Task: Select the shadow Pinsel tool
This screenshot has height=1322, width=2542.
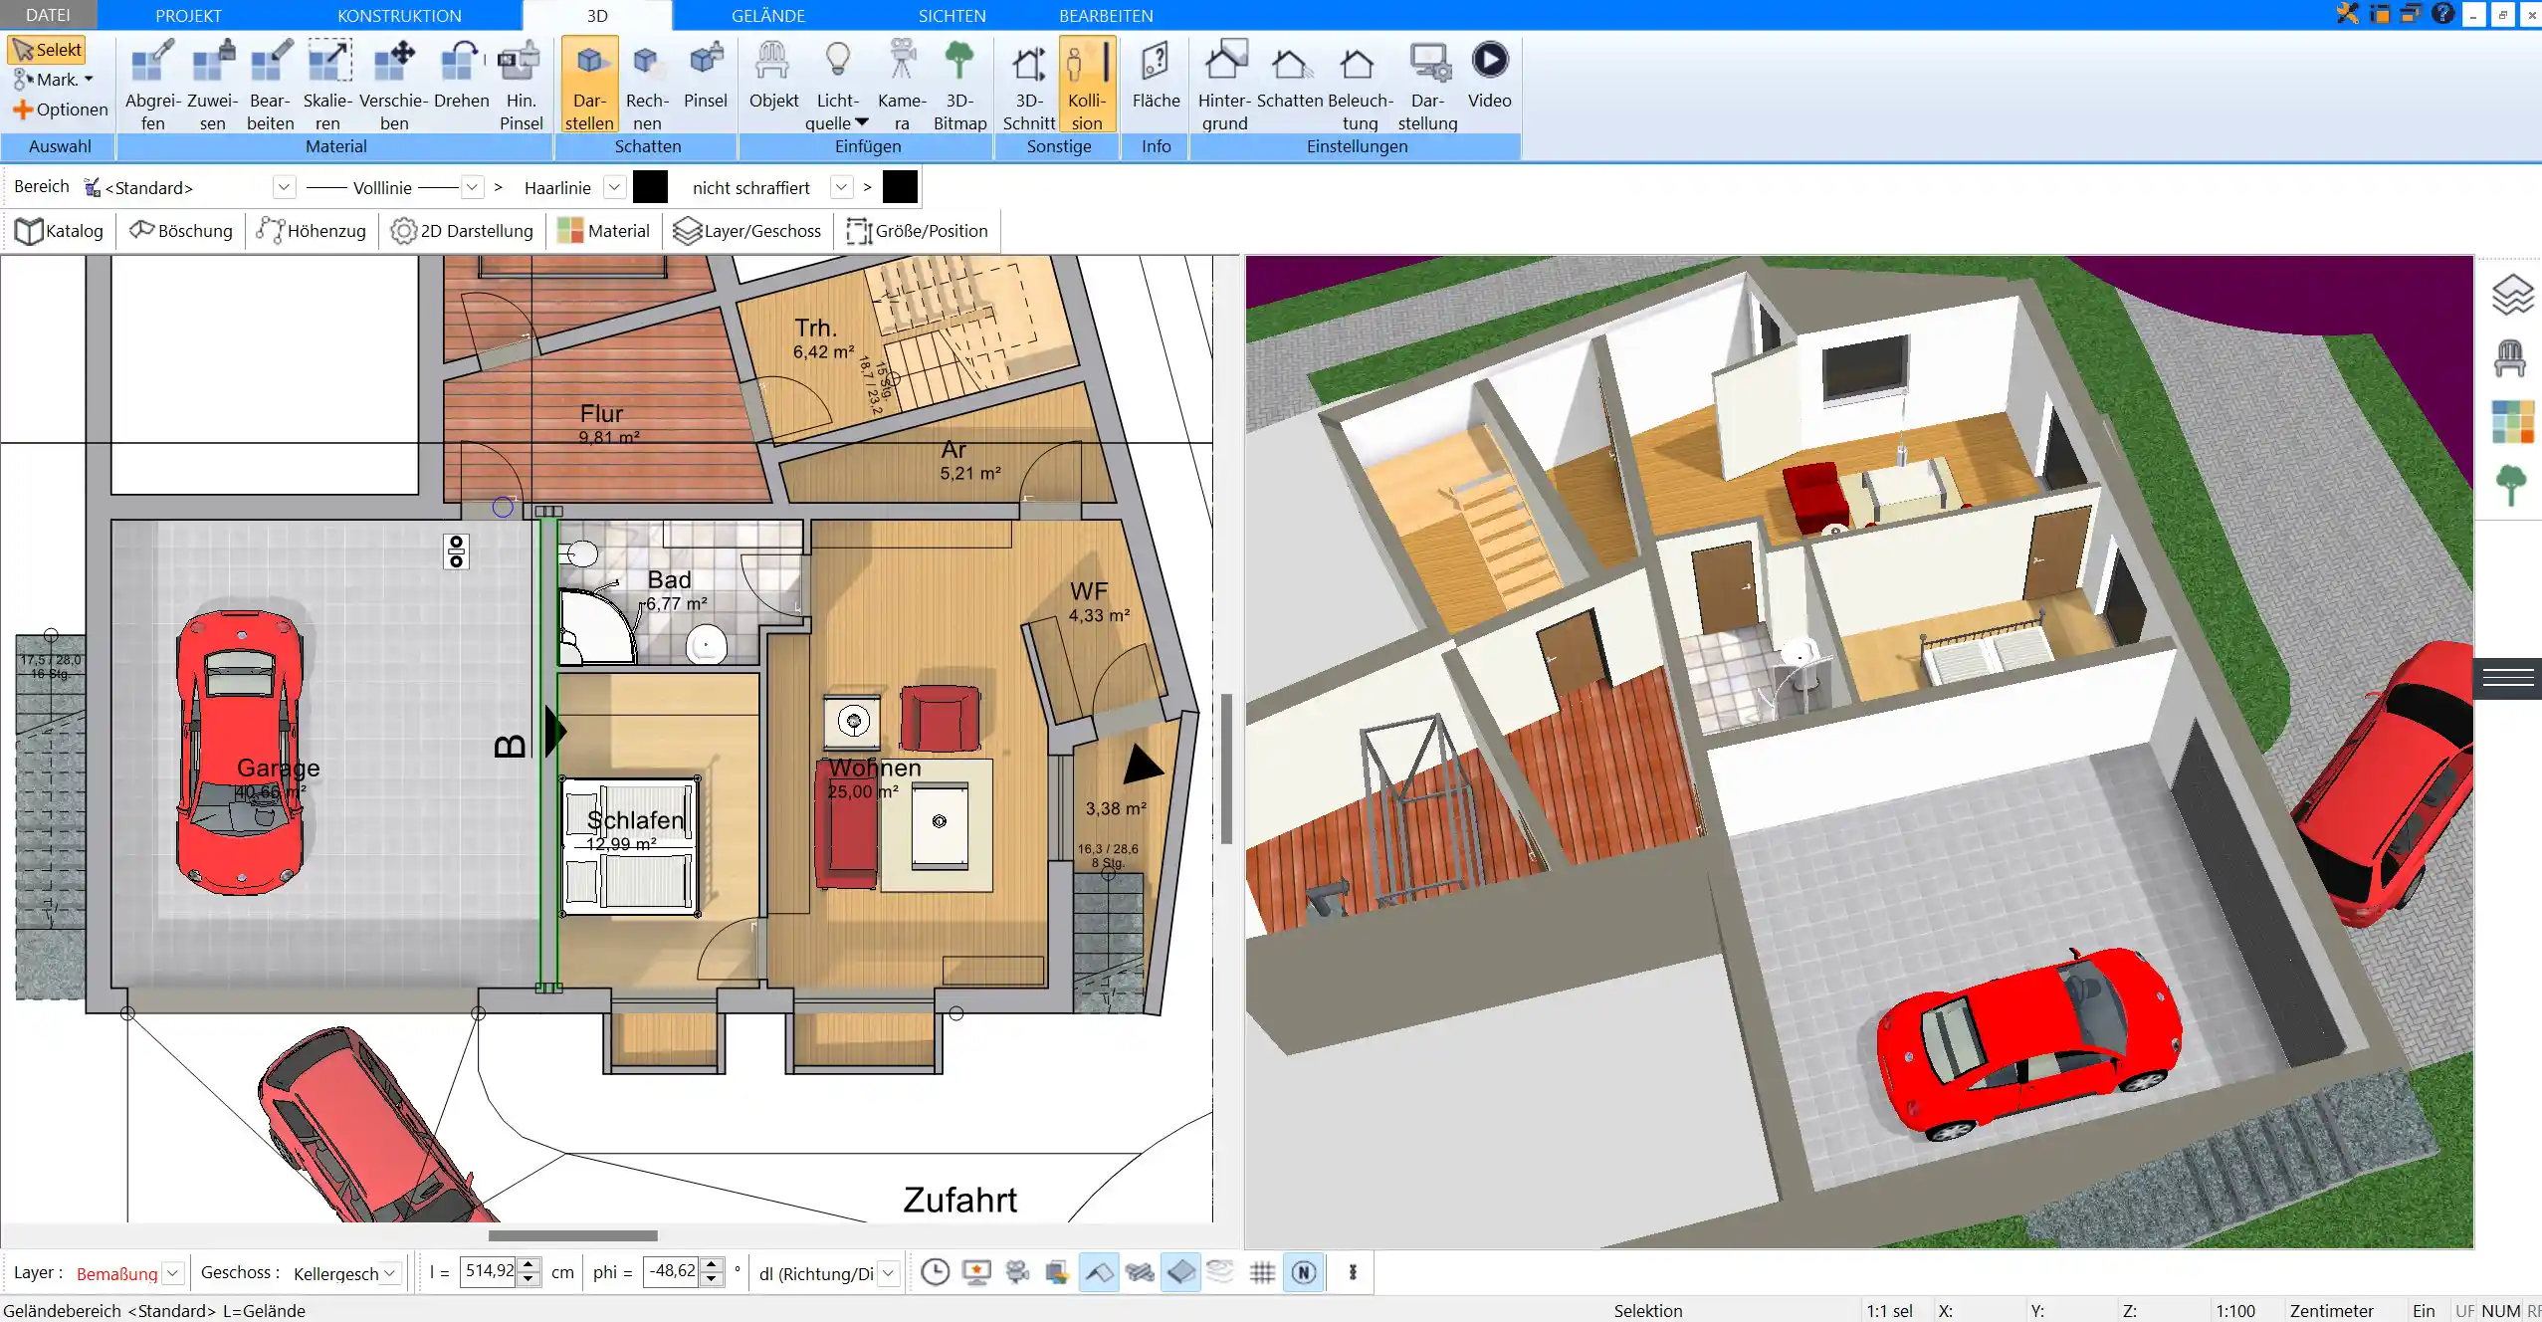Action: [706, 75]
